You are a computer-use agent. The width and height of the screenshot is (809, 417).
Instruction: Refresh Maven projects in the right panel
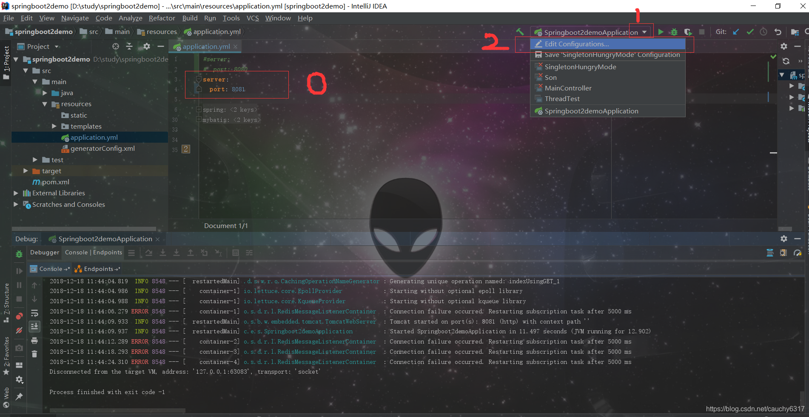coord(786,61)
